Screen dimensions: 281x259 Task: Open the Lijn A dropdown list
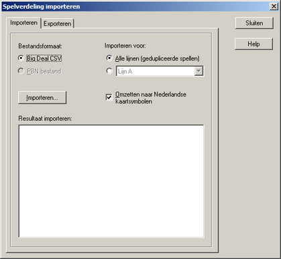[x=199, y=71]
